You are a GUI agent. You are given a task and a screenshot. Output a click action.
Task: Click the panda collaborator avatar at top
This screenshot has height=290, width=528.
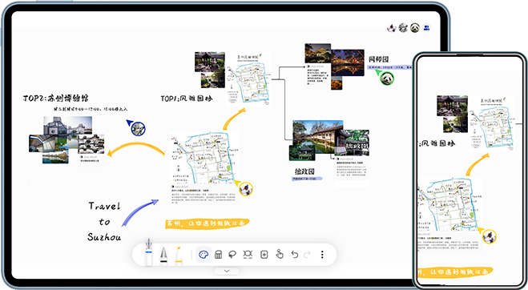415,27
